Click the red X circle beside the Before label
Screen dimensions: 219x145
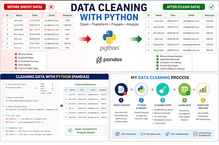(x=51, y=7)
